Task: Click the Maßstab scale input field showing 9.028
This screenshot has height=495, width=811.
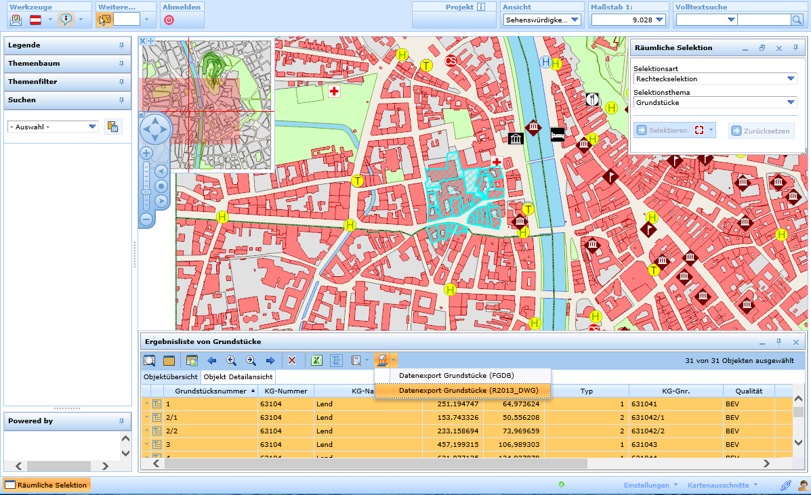Action: point(620,19)
